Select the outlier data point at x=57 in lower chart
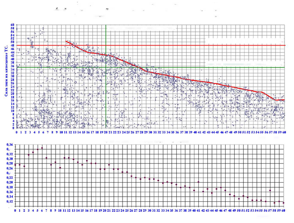The height and width of the screenshot is (223, 294). [x=270, y=190]
